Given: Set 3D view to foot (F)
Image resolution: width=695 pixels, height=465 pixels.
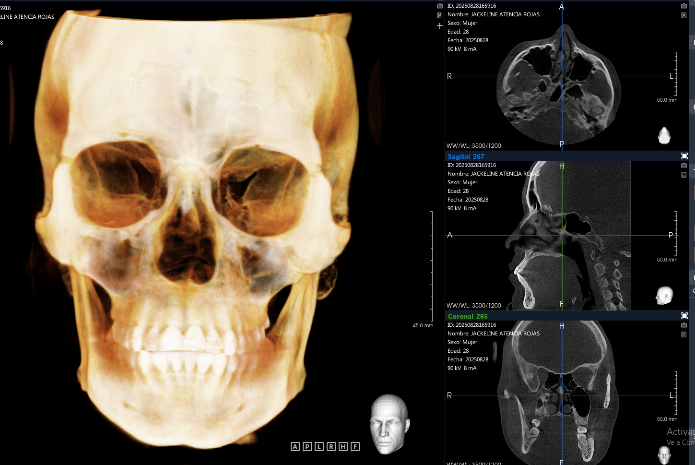Looking at the screenshot, I should tap(355, 447).
